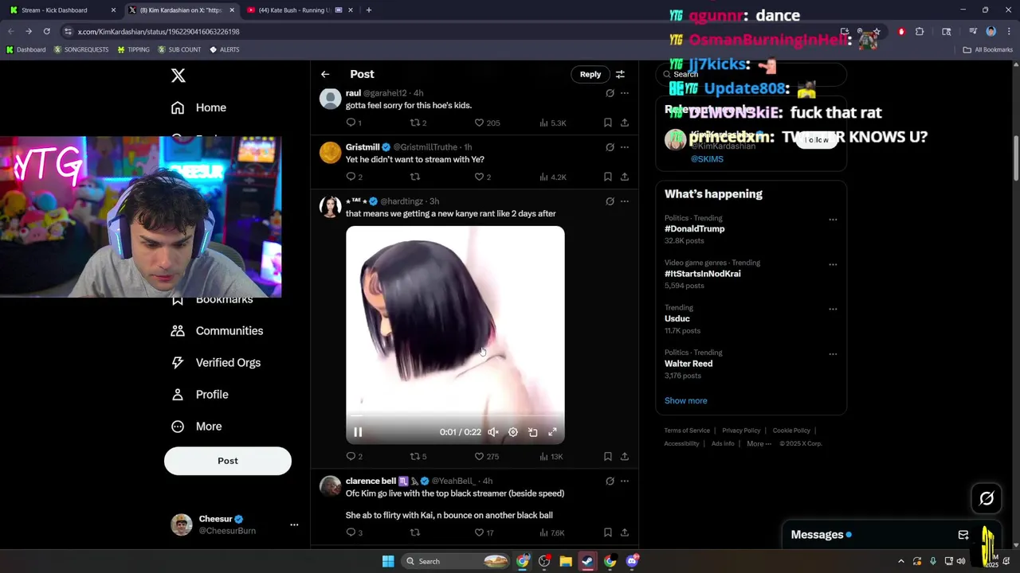The width and height of the screenshot is (1020, 573).
Task: Share hardtingz's video post
Action: click(625, 457)
